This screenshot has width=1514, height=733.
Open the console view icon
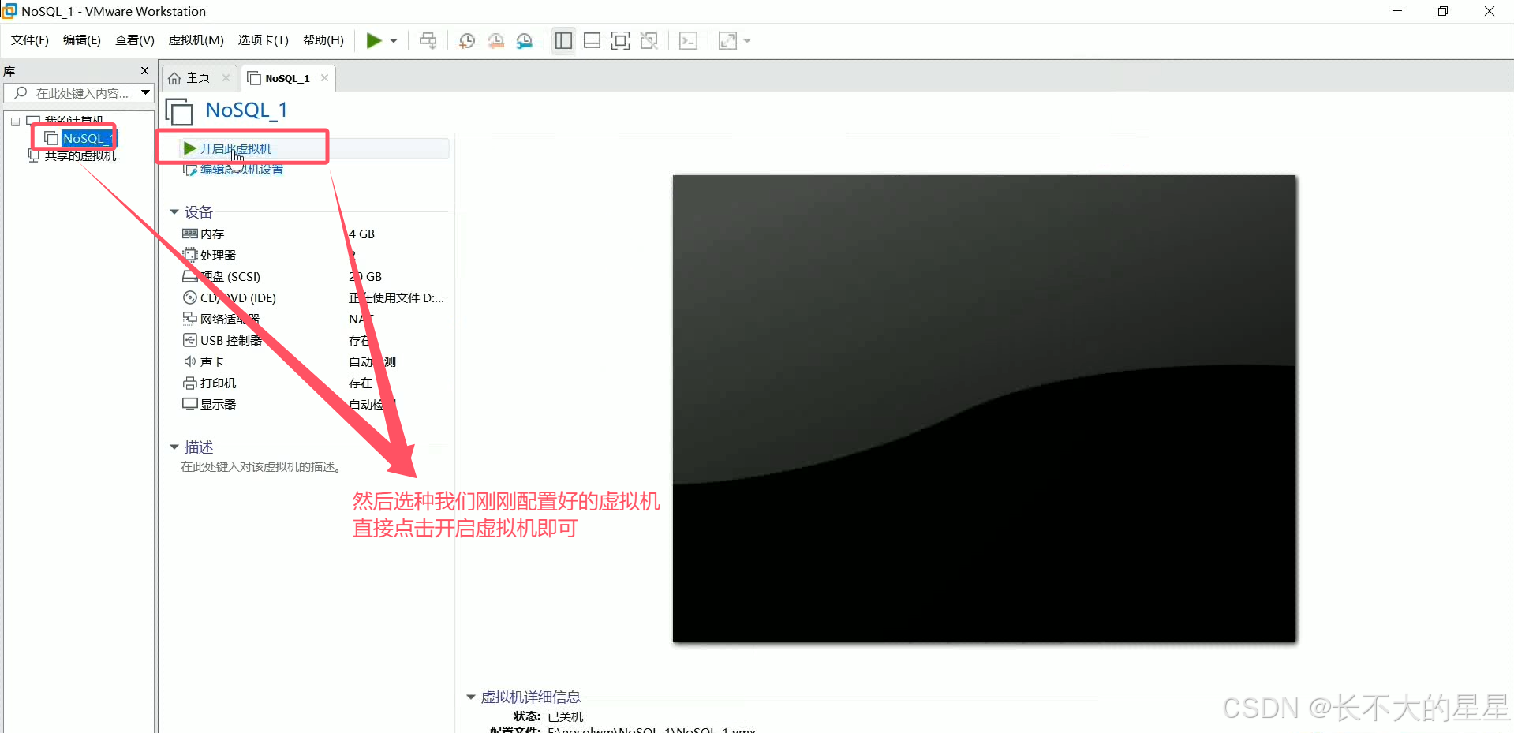[688, 40]
